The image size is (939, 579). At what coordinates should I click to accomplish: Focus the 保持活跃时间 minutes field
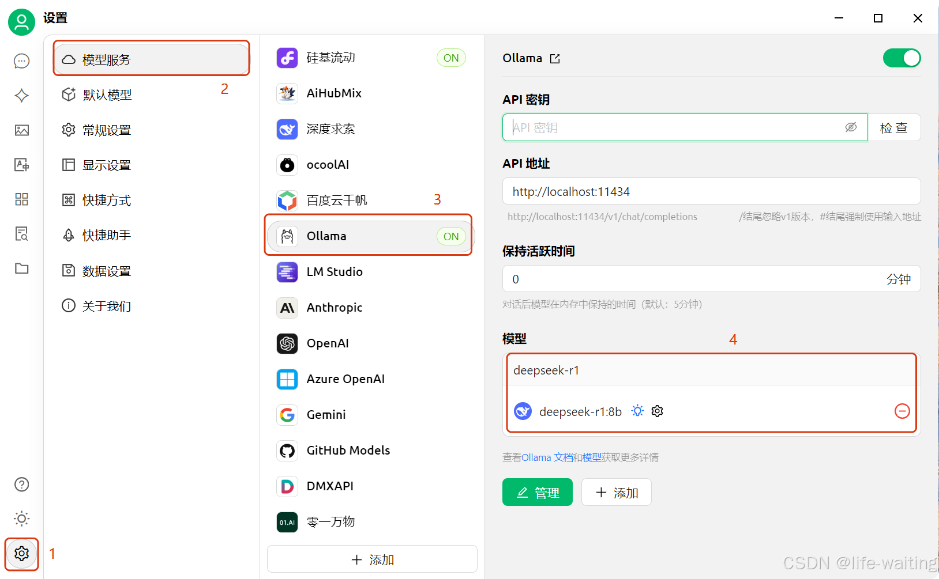point(712,279)
